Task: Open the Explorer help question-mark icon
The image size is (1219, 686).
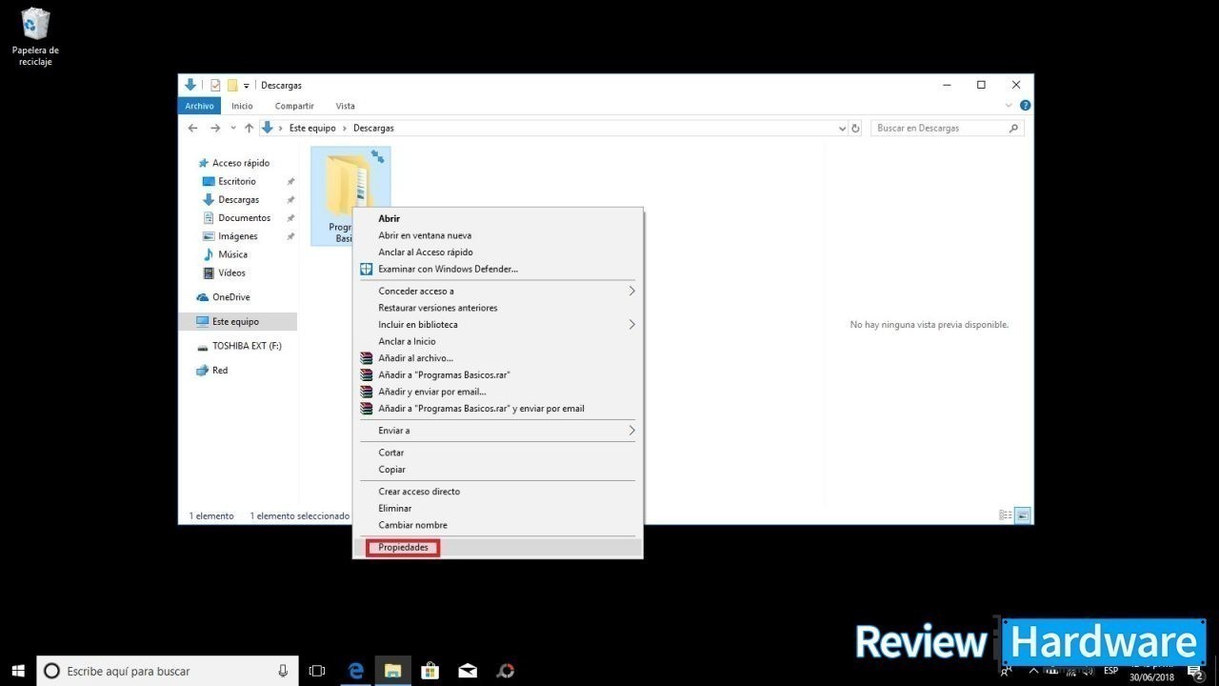Action: (1025, 106)
